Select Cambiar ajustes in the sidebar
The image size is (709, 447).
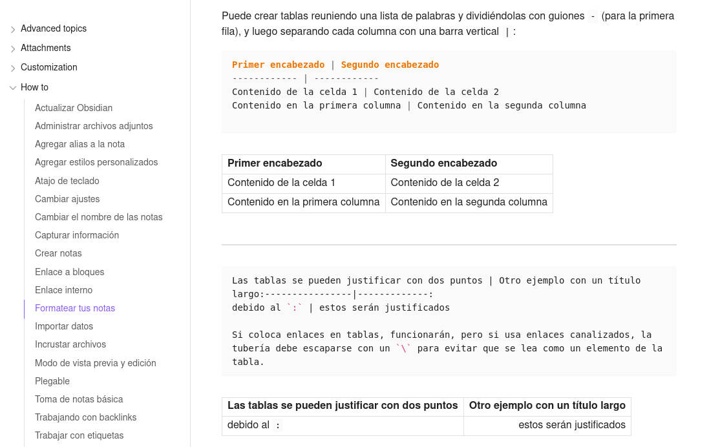tap(67, 199)
